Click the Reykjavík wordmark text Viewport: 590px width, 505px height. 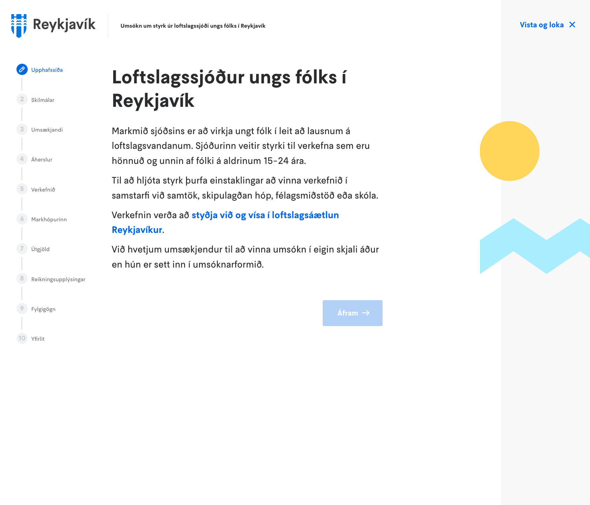pos(64,25)
